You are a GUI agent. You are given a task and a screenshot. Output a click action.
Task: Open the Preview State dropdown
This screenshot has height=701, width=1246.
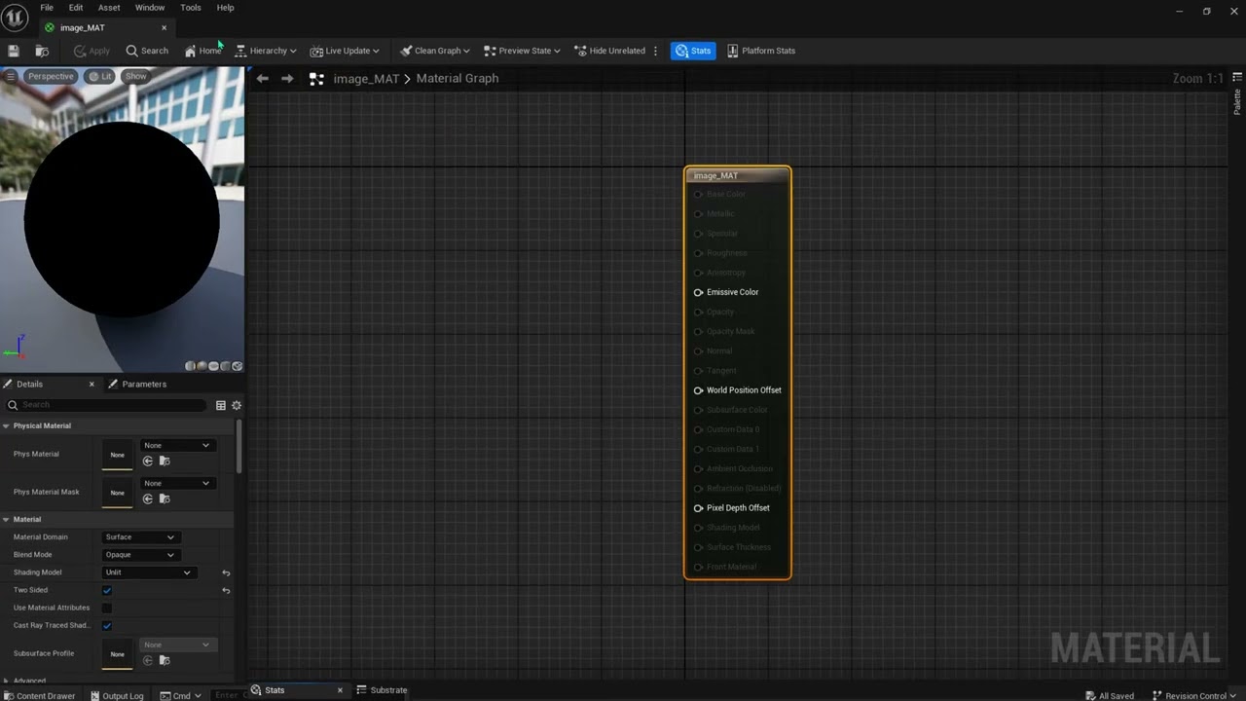(522, 51)
